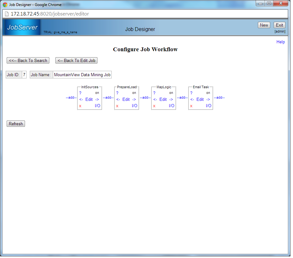293x258 pixels.
Task: Delete the Email Task using red x
Action: [x=191, y=106]
